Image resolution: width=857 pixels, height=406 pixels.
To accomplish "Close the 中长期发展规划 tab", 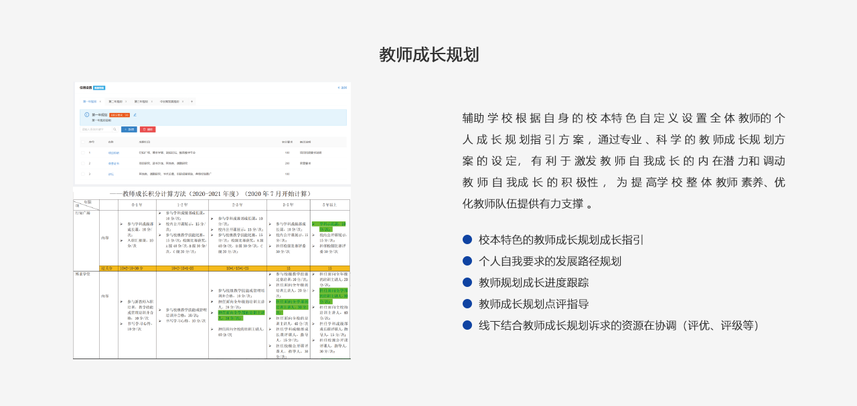I will pyautogui.click(x=184, y=102).
